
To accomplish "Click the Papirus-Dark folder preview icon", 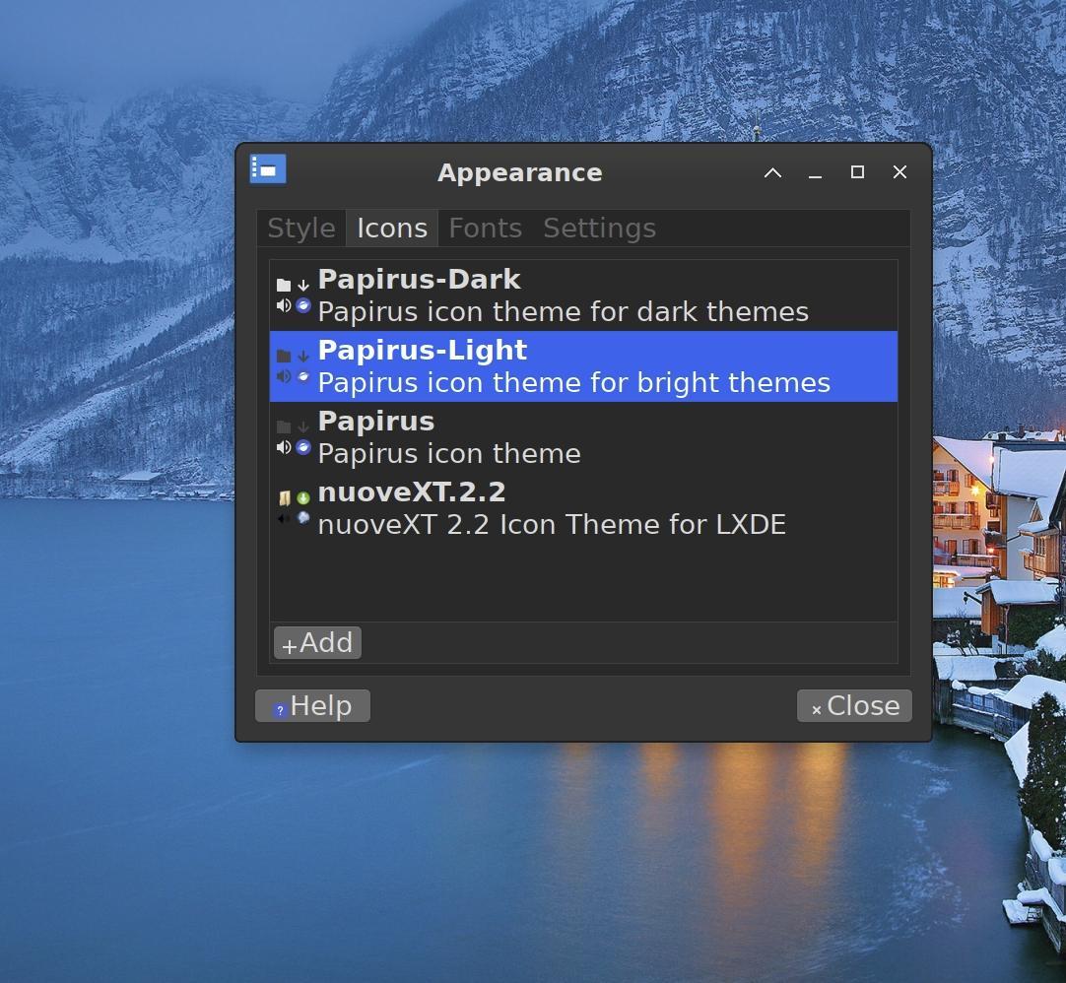I will tap(284, 285).
